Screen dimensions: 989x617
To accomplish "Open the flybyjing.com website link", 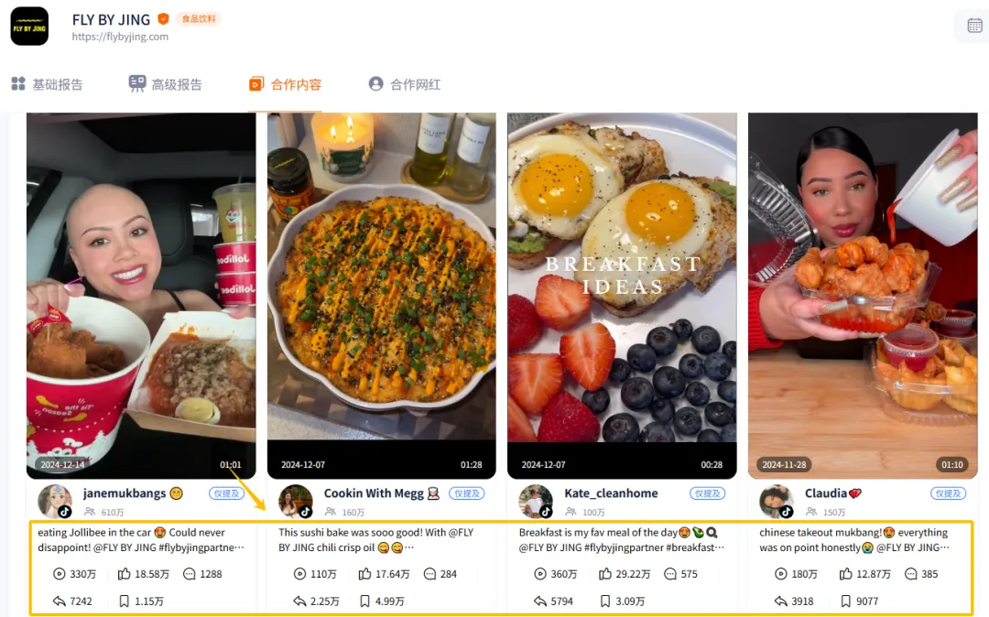I will click(x=120, y=37).
